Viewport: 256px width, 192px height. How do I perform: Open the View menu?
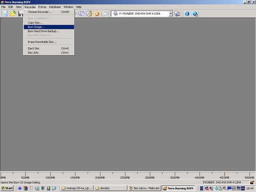pos(19,7)
